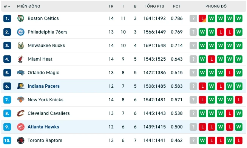The width and height of the screenshot is (247, 148).
Task: Click the New York Knicks logo
Action: (21, 100)
